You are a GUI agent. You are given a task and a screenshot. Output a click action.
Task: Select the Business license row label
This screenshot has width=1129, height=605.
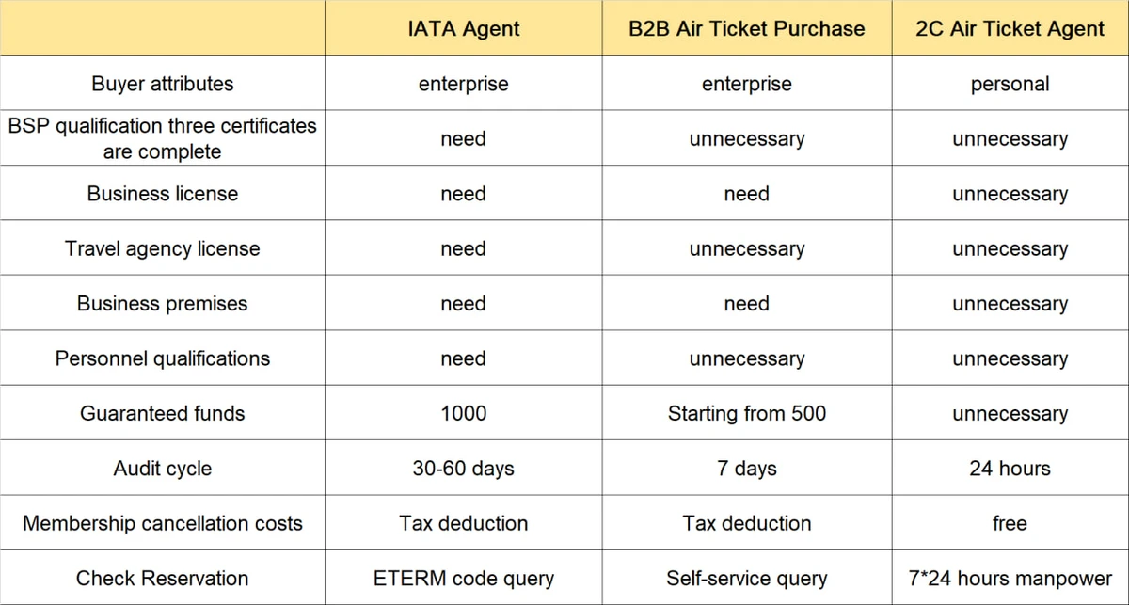point(162,194)
